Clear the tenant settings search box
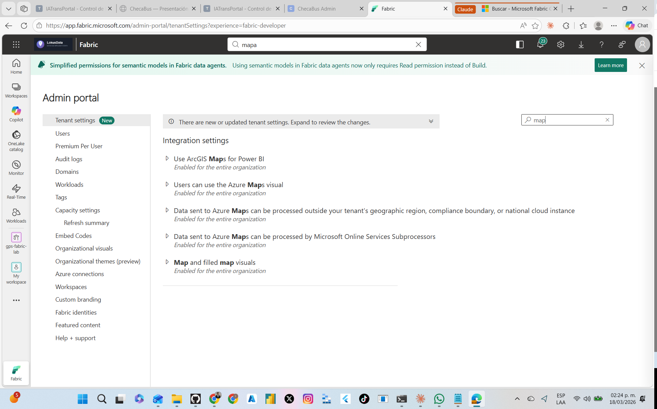 point(607,120)
